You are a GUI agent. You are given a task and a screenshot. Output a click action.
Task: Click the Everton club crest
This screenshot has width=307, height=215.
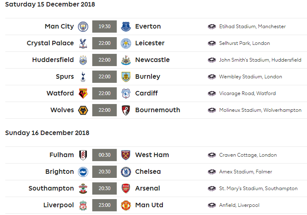[126, 27]
